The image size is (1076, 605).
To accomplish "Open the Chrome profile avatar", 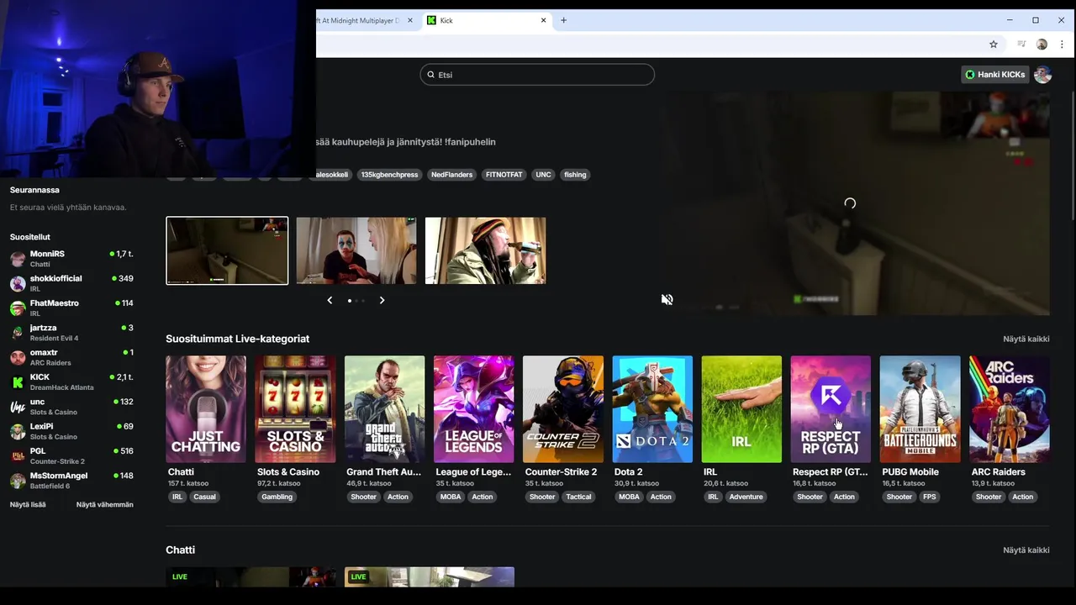I will (1042, 44).
